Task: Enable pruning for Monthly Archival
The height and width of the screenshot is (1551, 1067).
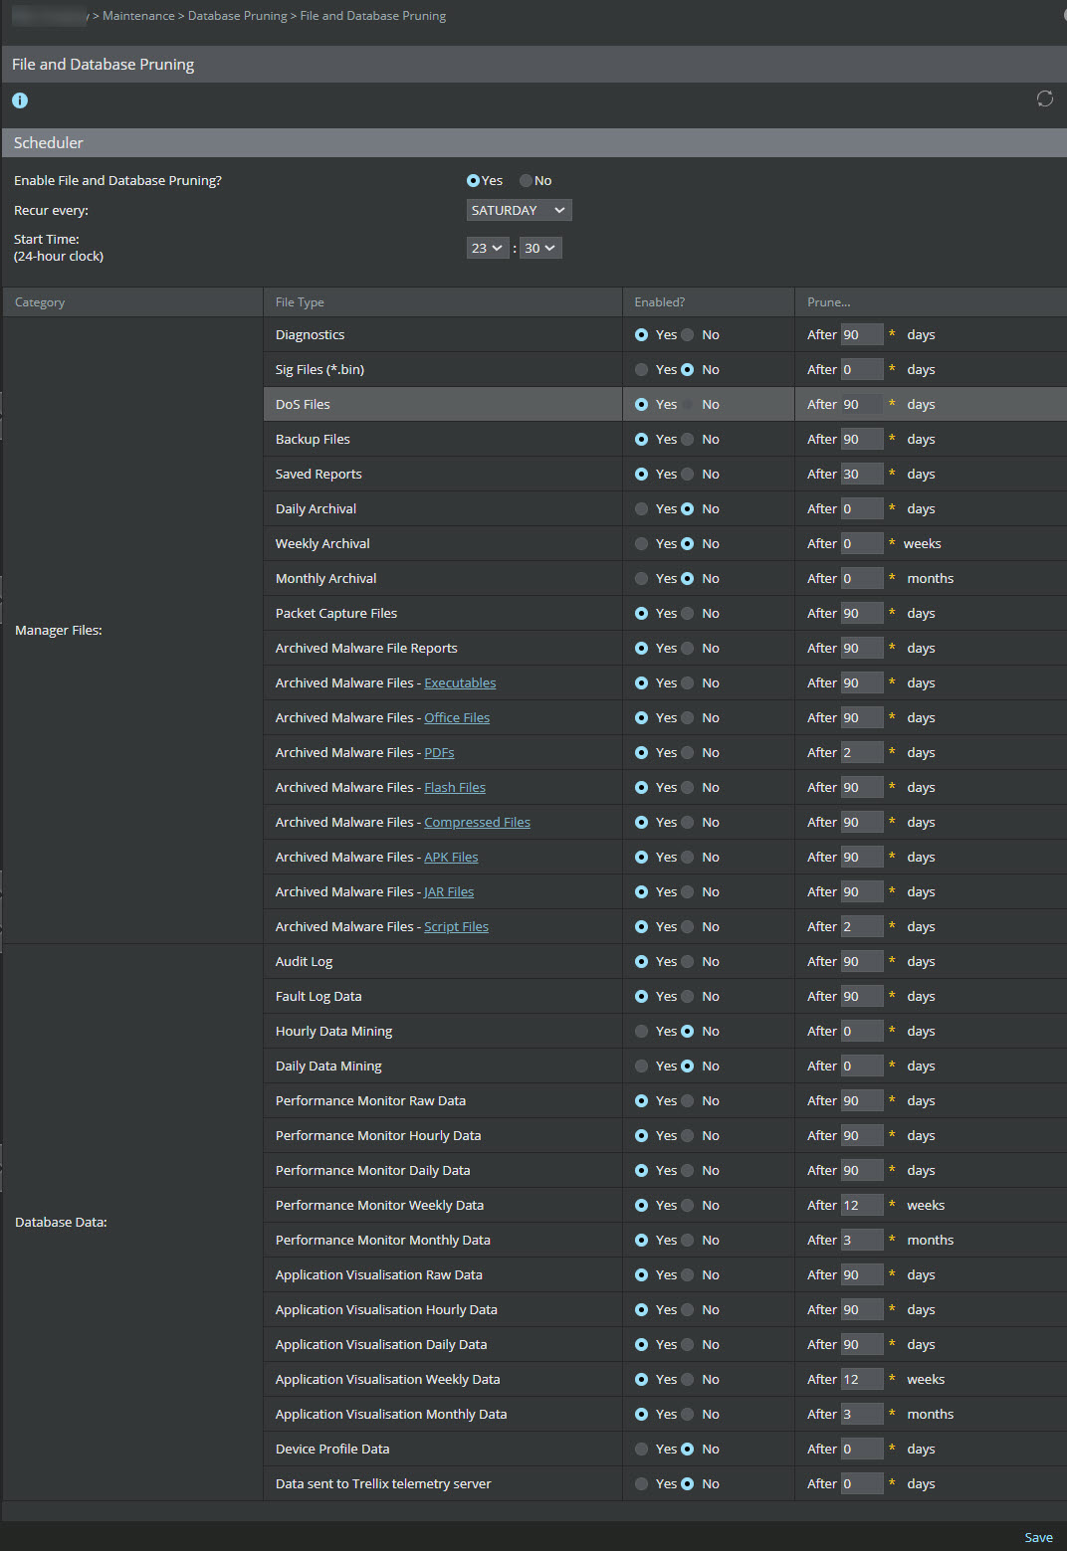Action: coord(641,578)
